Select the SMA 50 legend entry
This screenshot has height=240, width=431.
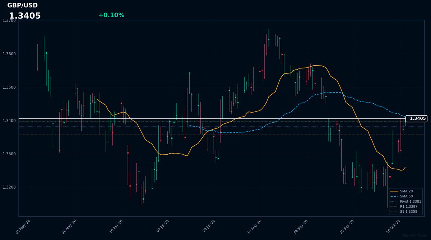click(x=402, y=196)
